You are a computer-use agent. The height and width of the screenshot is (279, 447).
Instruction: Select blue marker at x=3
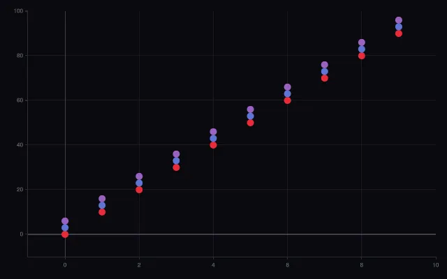[176, 161]
